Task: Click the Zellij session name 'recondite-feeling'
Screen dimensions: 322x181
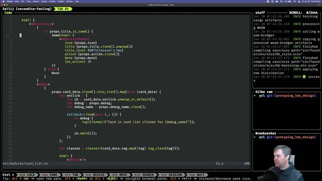Action: click(34, 9)
